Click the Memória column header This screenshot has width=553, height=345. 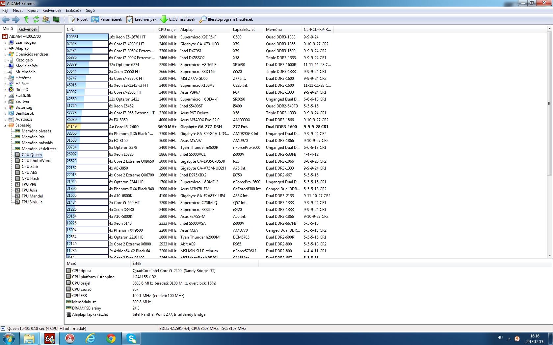[283, 29]
